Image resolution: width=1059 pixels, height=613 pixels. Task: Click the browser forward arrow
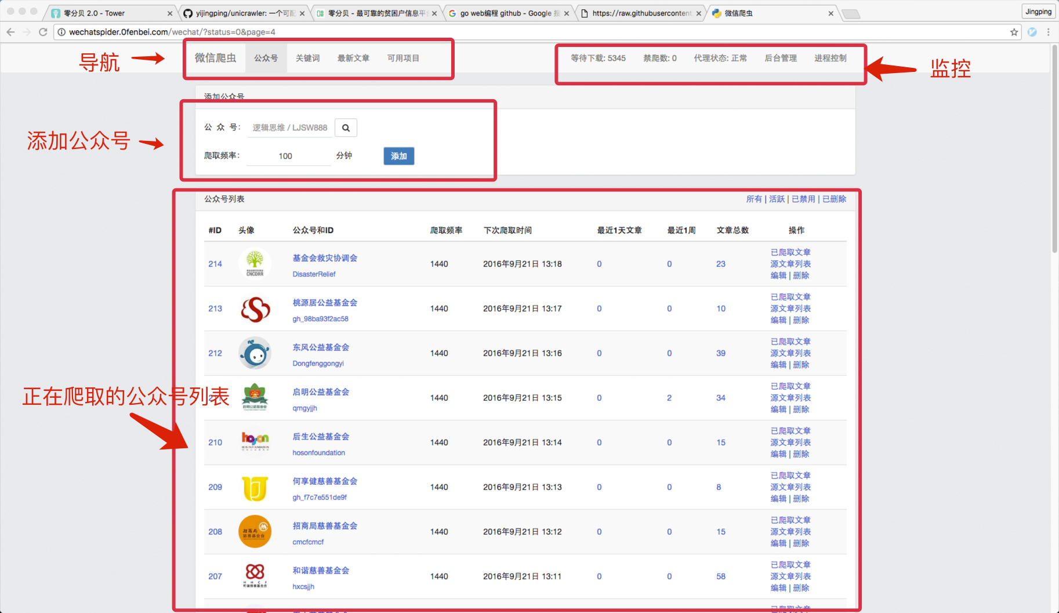click(x=27, y=32)
